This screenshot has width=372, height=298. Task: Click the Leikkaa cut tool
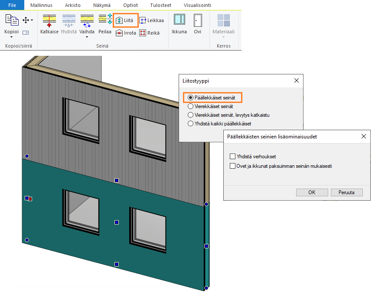pyautogui.click(x=151, y=20)
